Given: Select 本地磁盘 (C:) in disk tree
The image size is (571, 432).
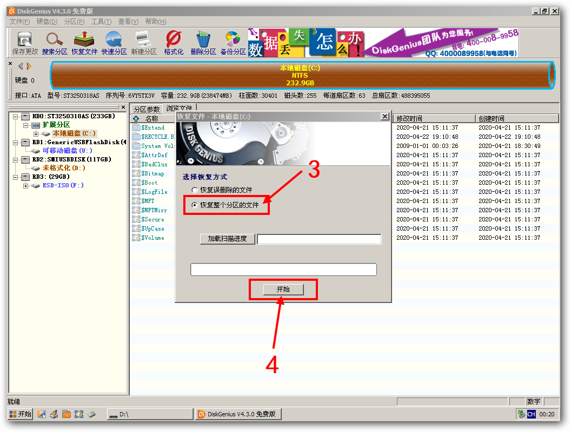Looking at the screenshot, I should click(x=74, y=133).
